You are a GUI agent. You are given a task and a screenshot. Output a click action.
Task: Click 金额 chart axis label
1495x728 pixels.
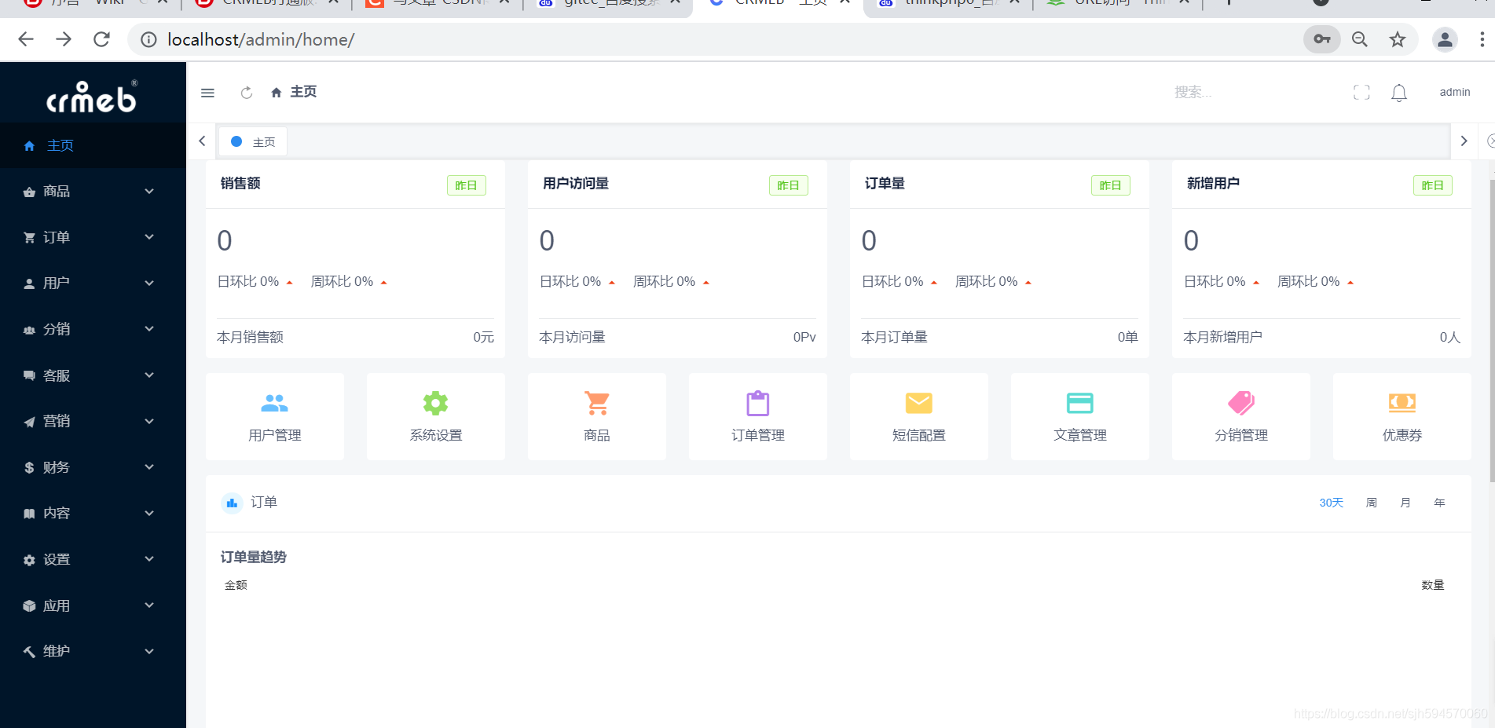pyautogui.click(x=236, y=585)
